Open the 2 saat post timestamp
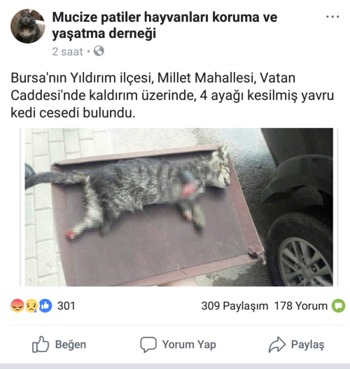The width and height of the screenshot is (350, 369). [67, 52]
